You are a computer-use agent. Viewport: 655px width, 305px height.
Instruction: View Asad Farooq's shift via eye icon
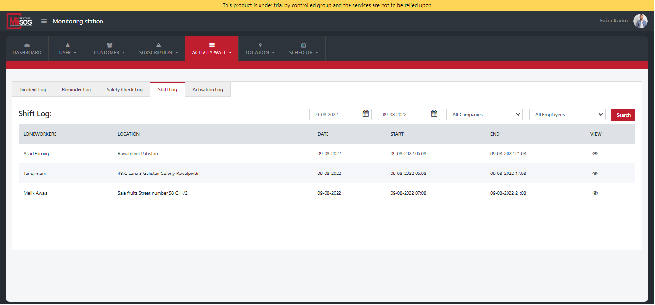595,154
